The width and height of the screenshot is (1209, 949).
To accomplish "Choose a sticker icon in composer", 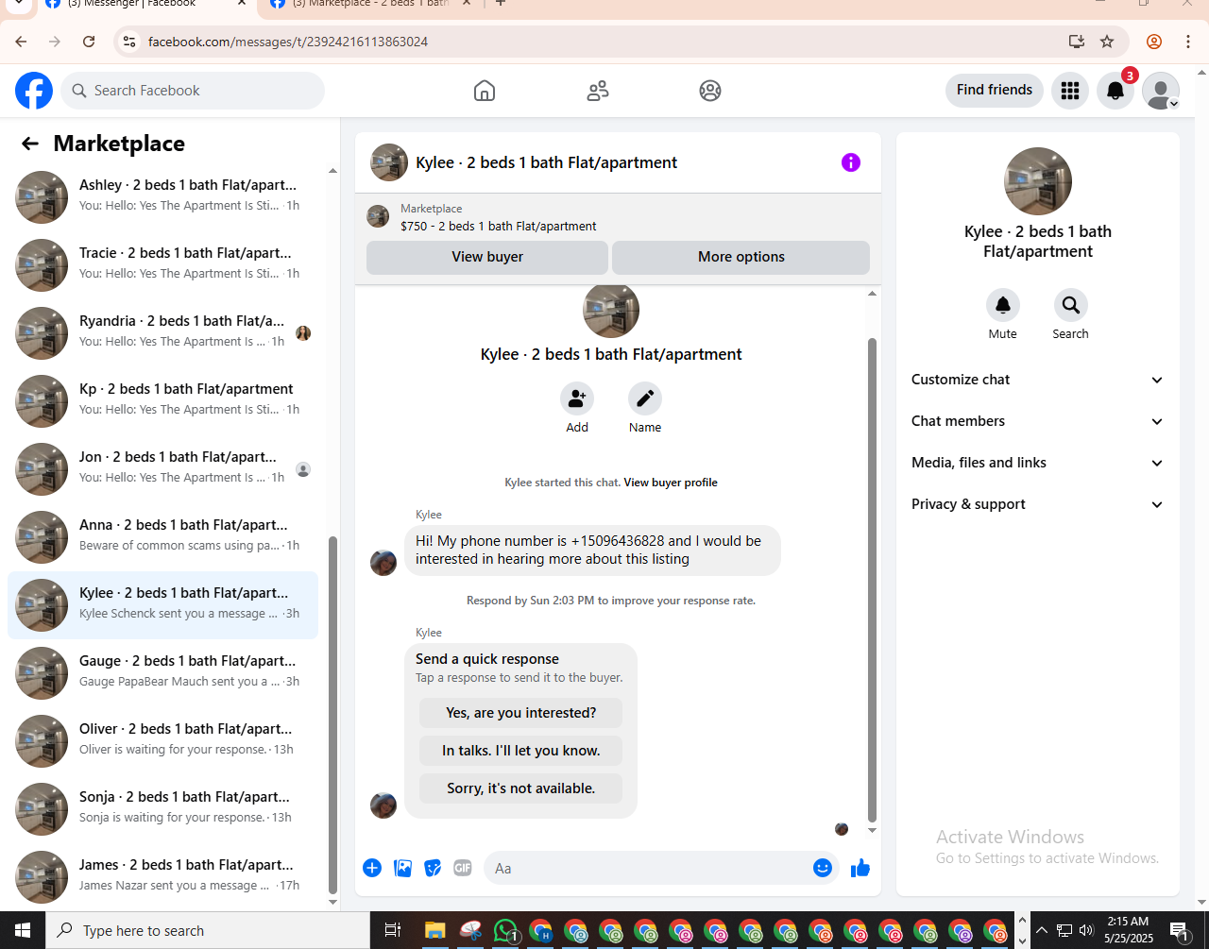I will [433, 868].
